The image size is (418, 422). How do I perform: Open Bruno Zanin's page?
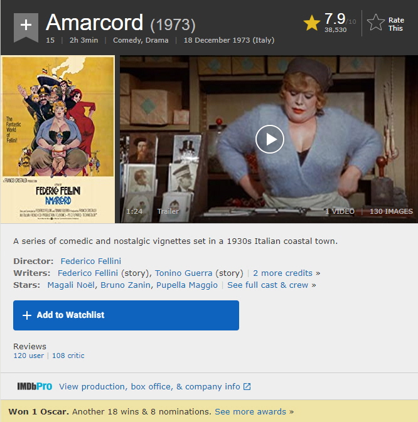126,285
